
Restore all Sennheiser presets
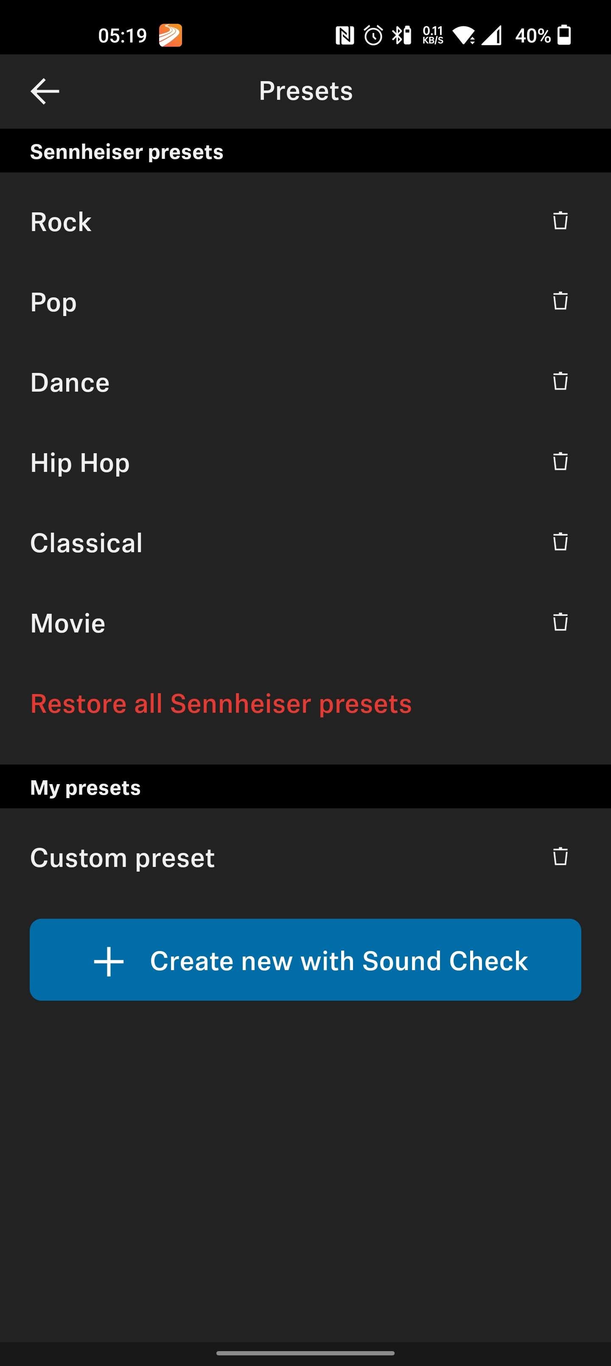tap(221, 704)
